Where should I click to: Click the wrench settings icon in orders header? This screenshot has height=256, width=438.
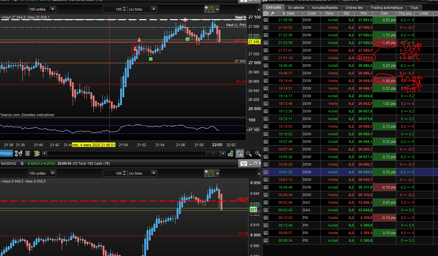[x=272, y=14]
